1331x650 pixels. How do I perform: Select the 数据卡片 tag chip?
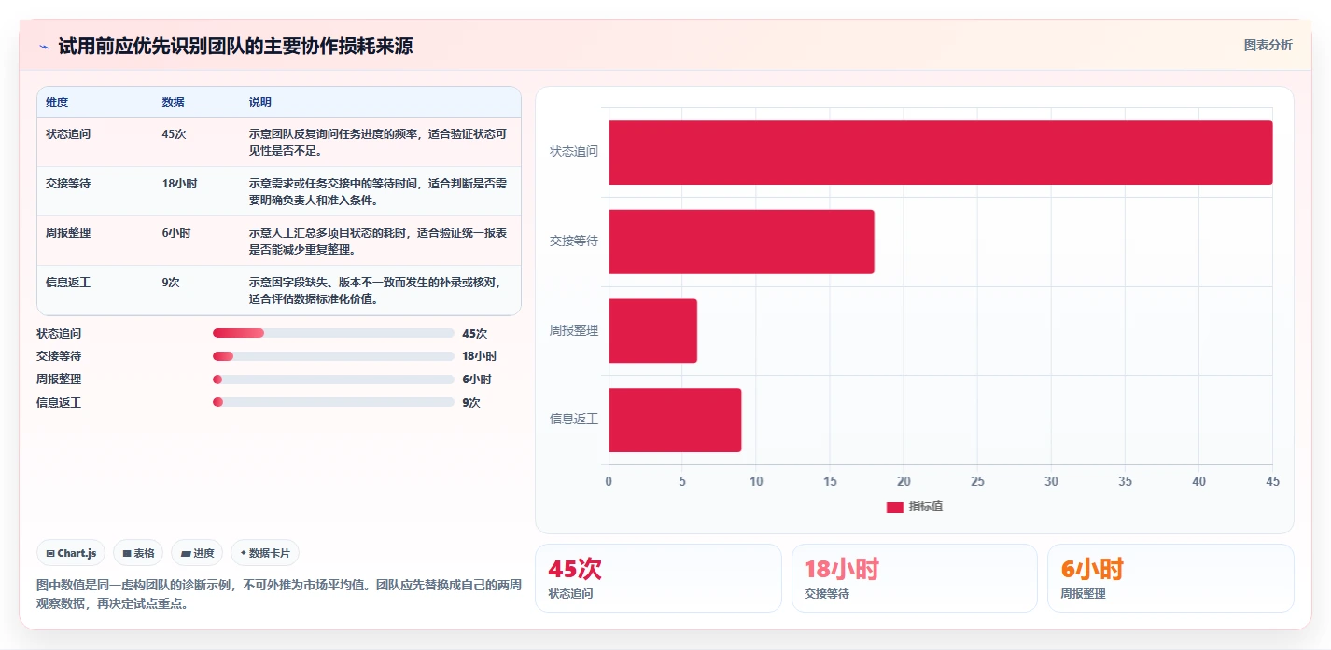265,553
